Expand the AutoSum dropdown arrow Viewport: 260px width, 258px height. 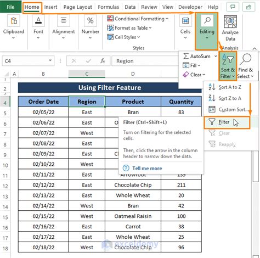point(216,56)
